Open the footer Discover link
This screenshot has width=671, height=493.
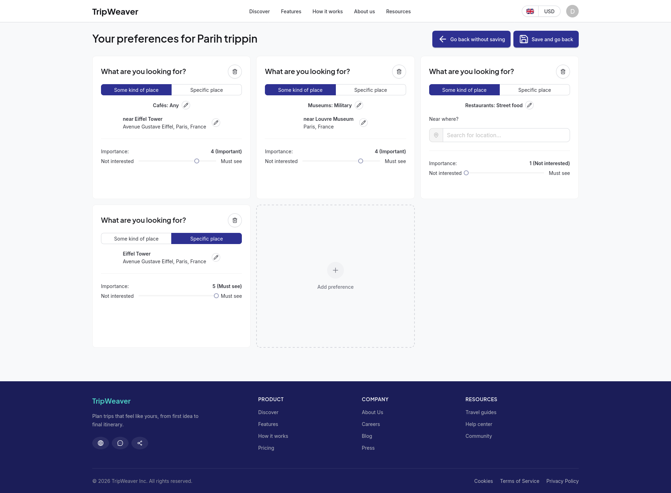[268, 412]
